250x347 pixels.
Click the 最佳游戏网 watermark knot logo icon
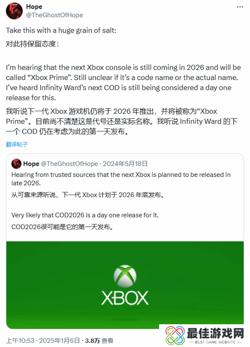click(x=175, y=335)
